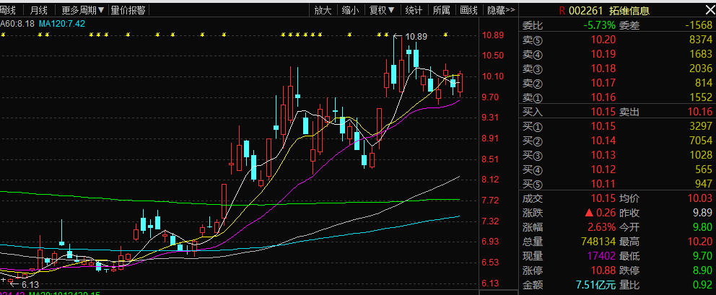Close the quote panel with X icon
This screenshot has height=295, width=716.
point(710,10)
